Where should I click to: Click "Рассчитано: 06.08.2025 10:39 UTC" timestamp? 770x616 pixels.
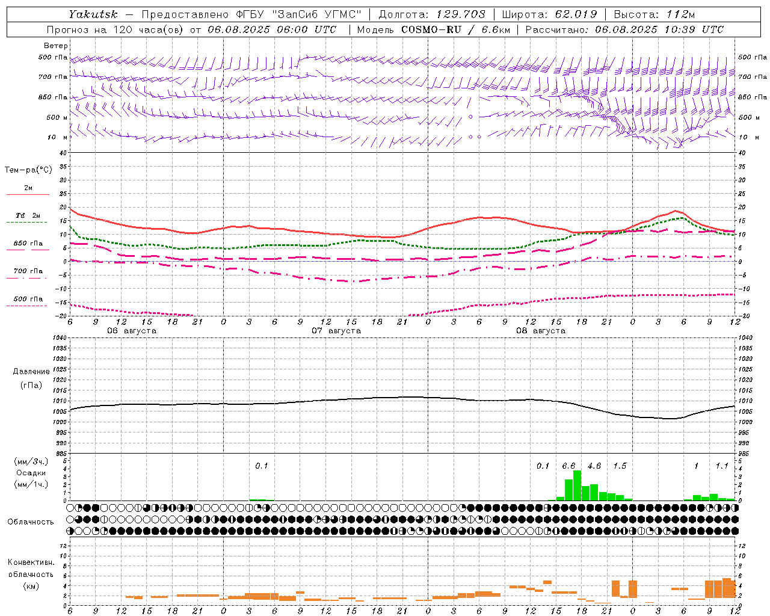tap(624, 29)
